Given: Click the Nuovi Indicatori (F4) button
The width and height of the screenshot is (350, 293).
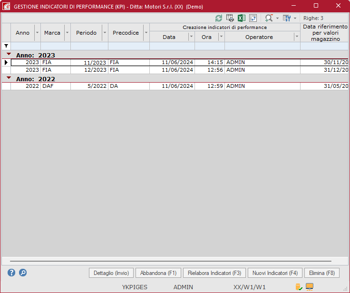Looking at the screenshot, I should [x=275, y=273].
